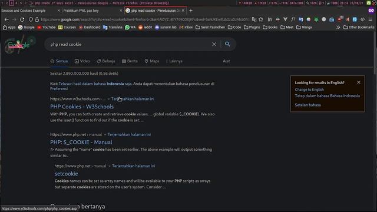Open the Google bookmark in bookmarks bar
The width and height of the screenshot is (377, 212).
coord(27,28)
